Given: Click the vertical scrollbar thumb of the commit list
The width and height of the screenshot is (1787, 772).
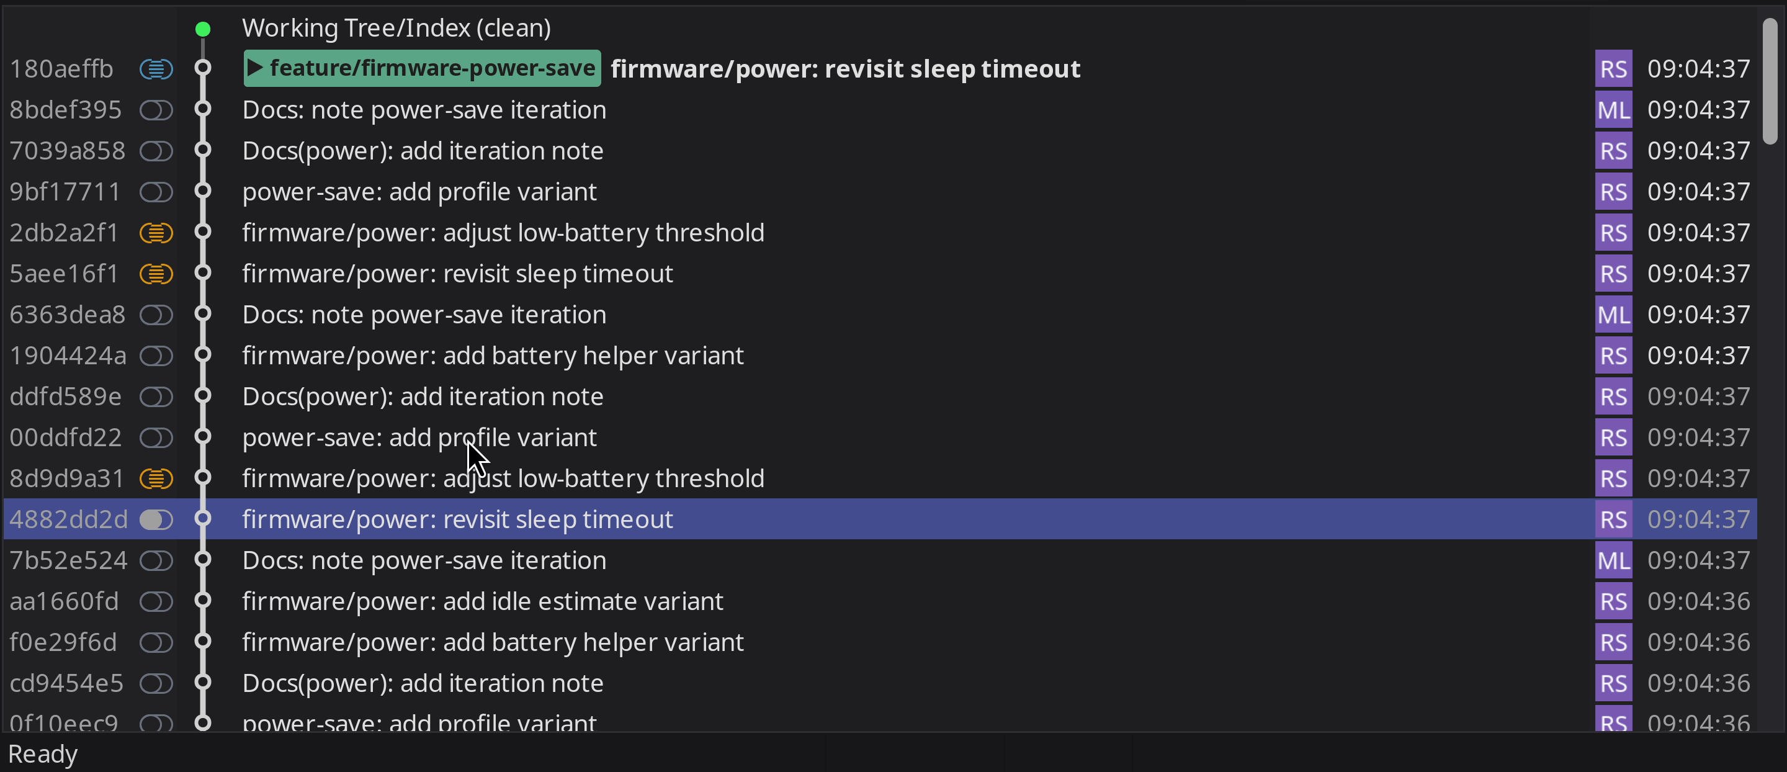Looking at the screenshot, I should [1770, 81].
